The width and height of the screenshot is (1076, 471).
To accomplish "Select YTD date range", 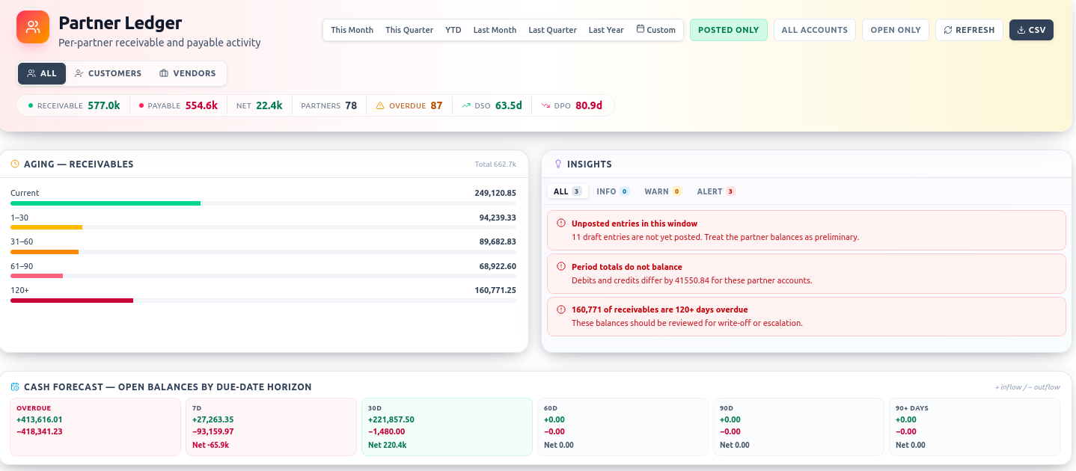I will (453, 30).
